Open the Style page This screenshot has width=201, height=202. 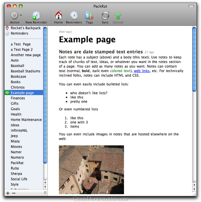tap(14, 185)
